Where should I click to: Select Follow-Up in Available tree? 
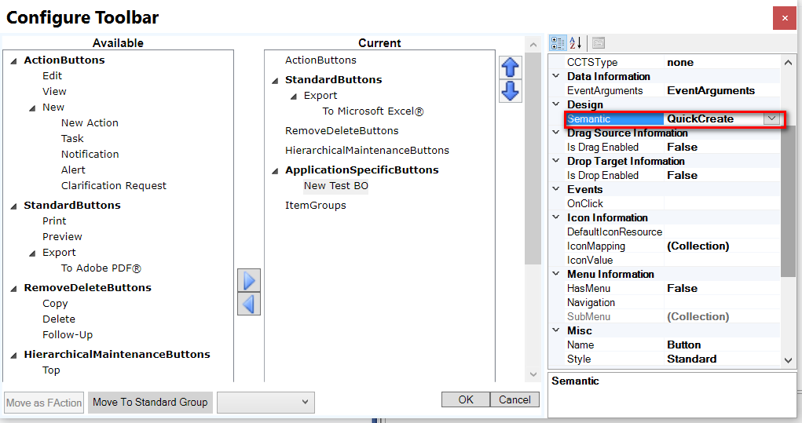[68, 335]
